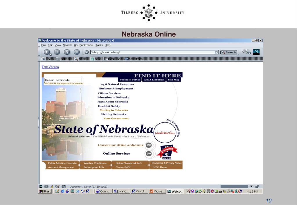The height and width of the screenshot is (205, 297).
Task: Open Weather Conditions button
Action: click(95, 163)
